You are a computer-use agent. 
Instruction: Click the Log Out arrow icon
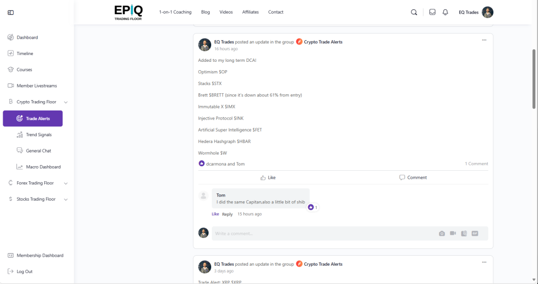tap(11, 271)
